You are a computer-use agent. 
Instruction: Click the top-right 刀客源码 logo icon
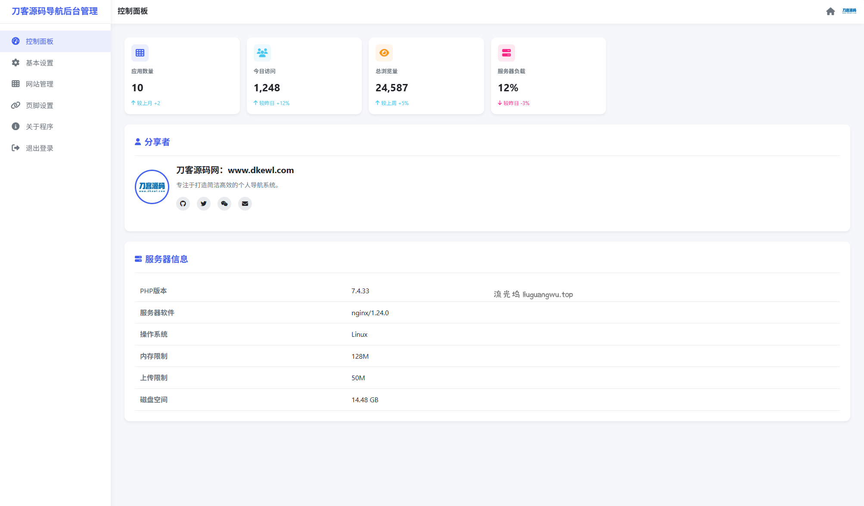(849, 11)
